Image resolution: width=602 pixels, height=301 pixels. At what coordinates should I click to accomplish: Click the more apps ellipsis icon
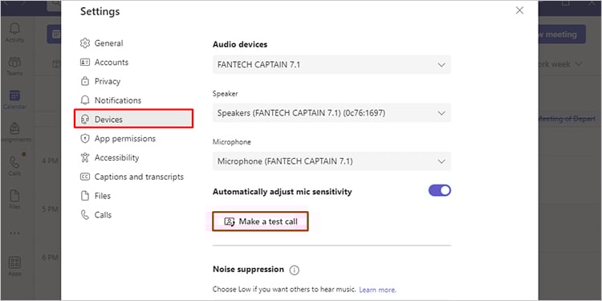[14, 233]
